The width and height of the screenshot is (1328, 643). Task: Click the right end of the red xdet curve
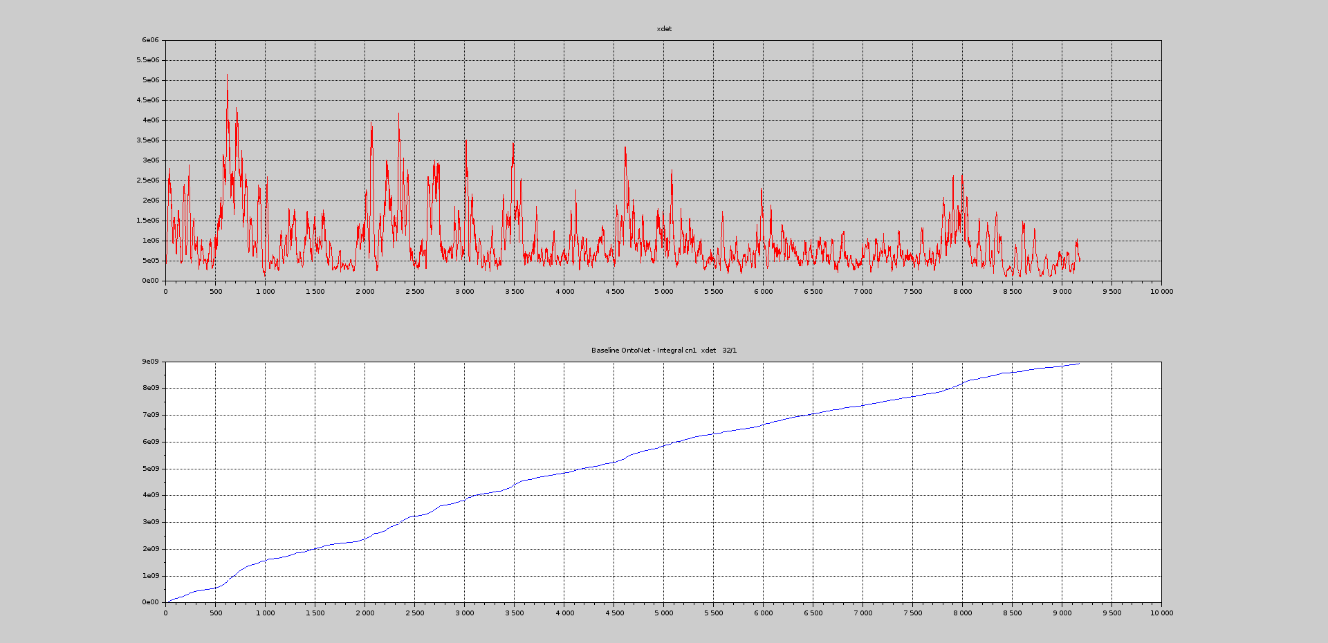click(1080, 261)
